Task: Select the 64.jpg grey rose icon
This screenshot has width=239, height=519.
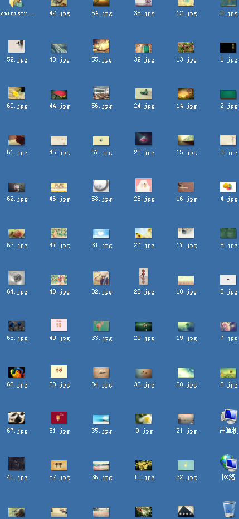Action: point(17,278)
